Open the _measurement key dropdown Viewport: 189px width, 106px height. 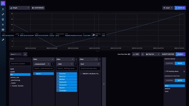(42, 64)
